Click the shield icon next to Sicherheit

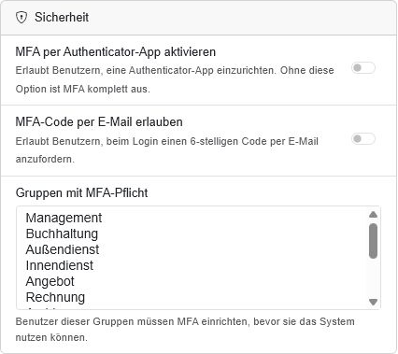click(21, 18)
